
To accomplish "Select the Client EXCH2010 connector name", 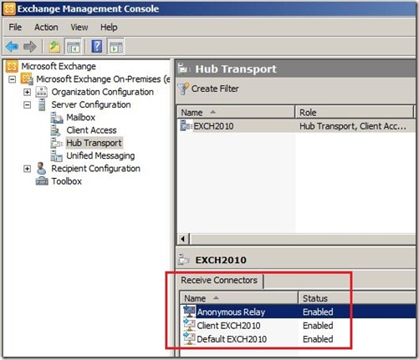I will (228, 326).
